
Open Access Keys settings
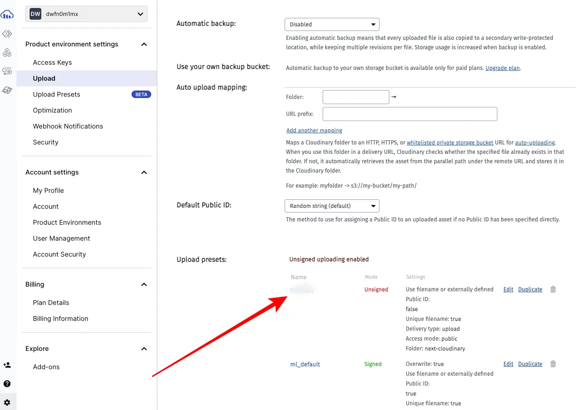click(x=52, y=62)
